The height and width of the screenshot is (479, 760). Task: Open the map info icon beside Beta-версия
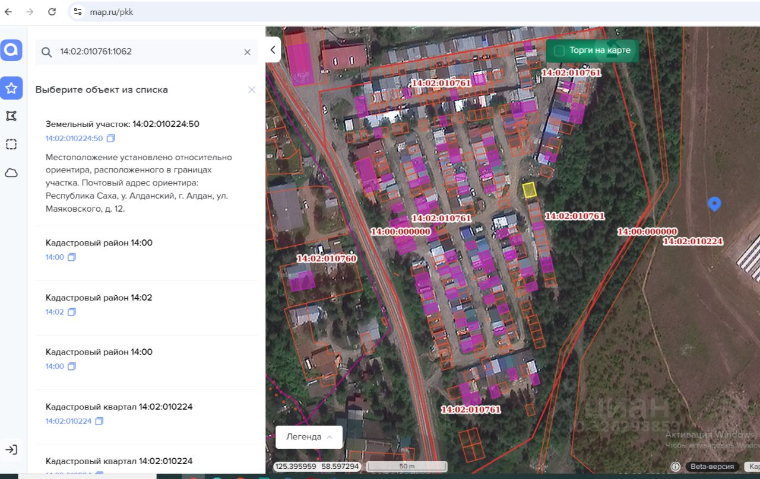[675, 467]
